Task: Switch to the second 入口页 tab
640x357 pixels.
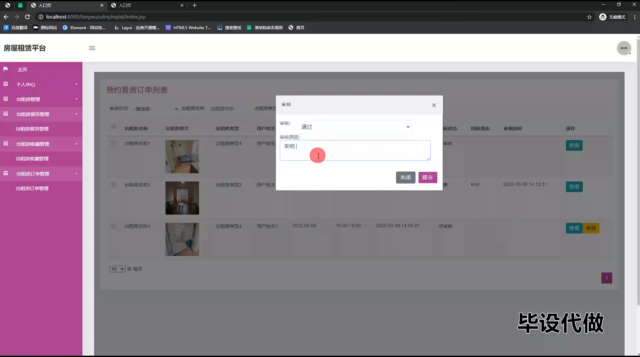Action: click(147, 5)
